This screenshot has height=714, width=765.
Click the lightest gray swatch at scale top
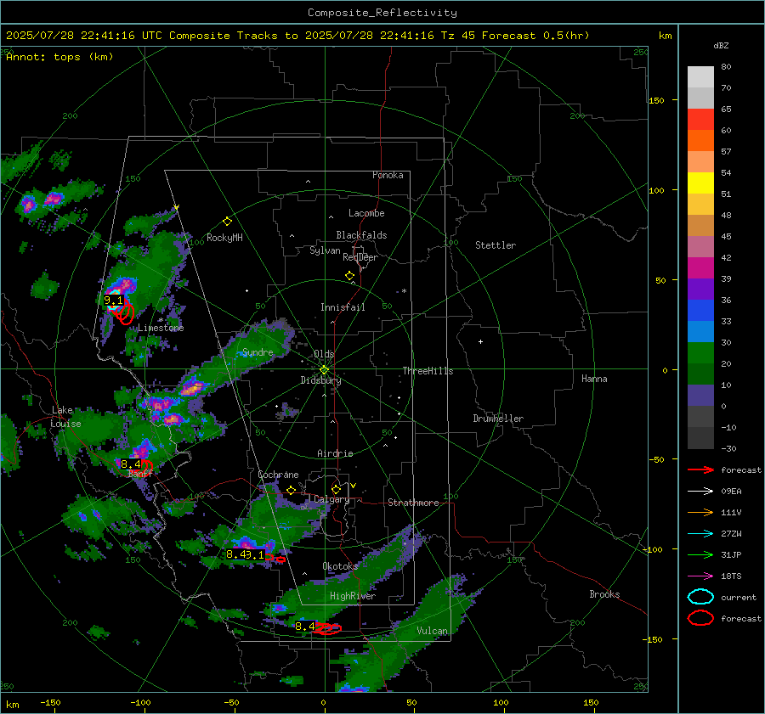click(700, 77)
